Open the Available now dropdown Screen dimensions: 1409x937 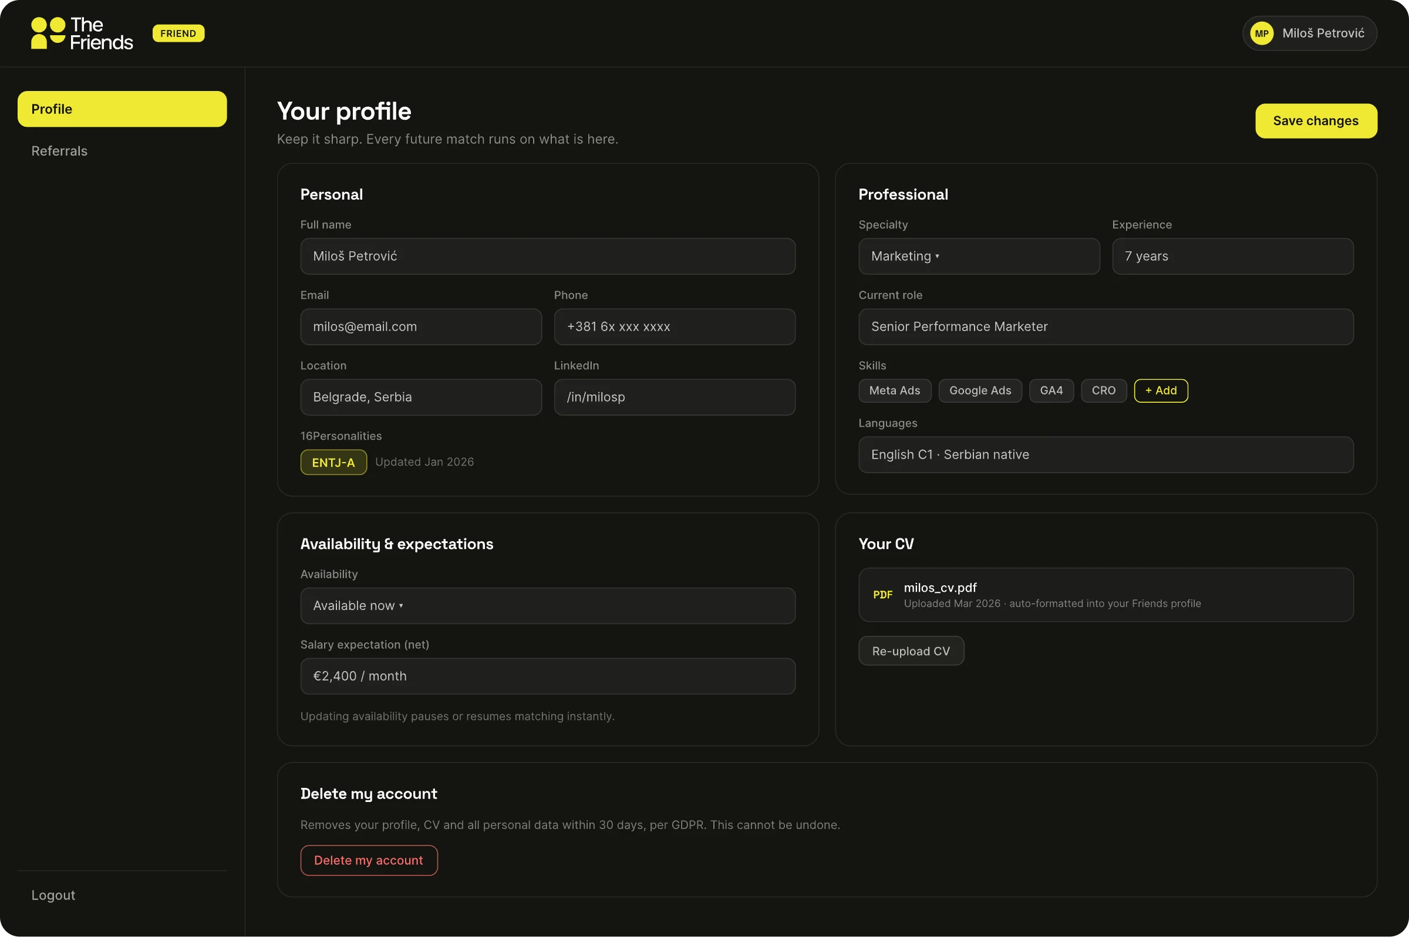coord(547,605)
